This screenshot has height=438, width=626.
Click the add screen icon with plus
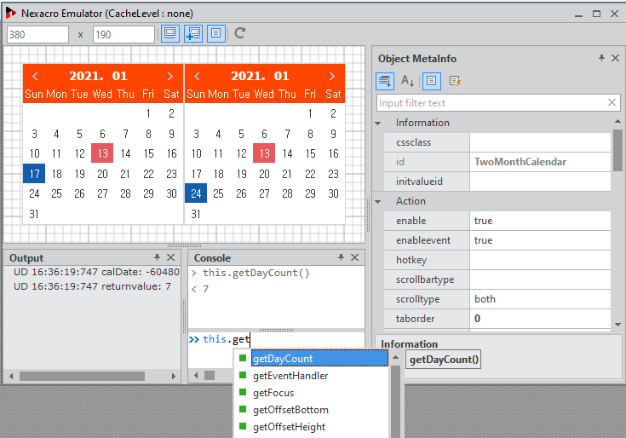point(192,33)
